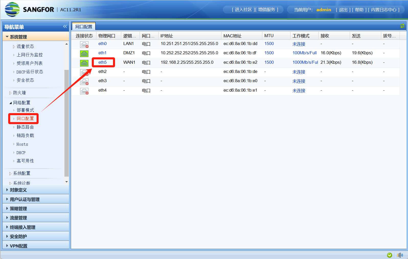This screenshot has height=259, width=408.
Task: Click the eth1 connected status icon
Action: click(84, 53)
